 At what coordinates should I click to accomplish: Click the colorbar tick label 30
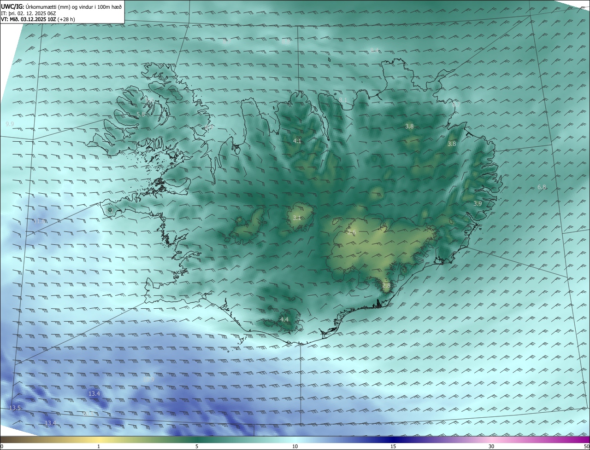[491, 446]
